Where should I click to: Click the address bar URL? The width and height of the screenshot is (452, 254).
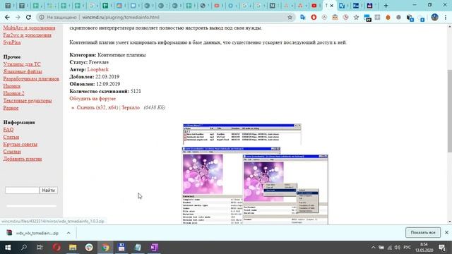[x=121, y=17]
